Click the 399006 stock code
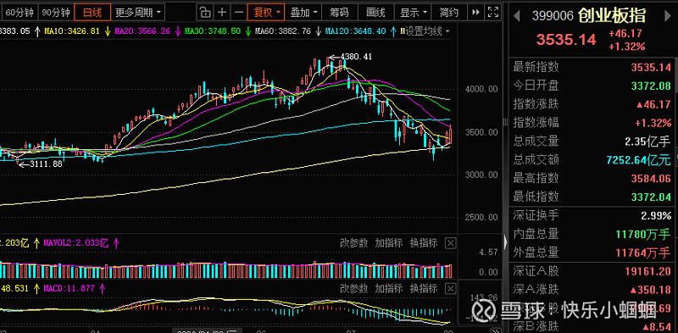The image size is (678, 333). pyautogui.click(x=553, y=16)
